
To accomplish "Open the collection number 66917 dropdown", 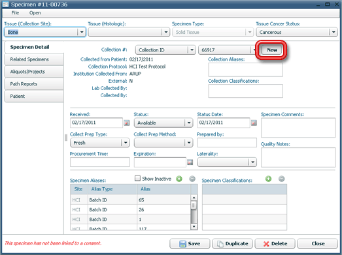I will click(x=254, y=50).
